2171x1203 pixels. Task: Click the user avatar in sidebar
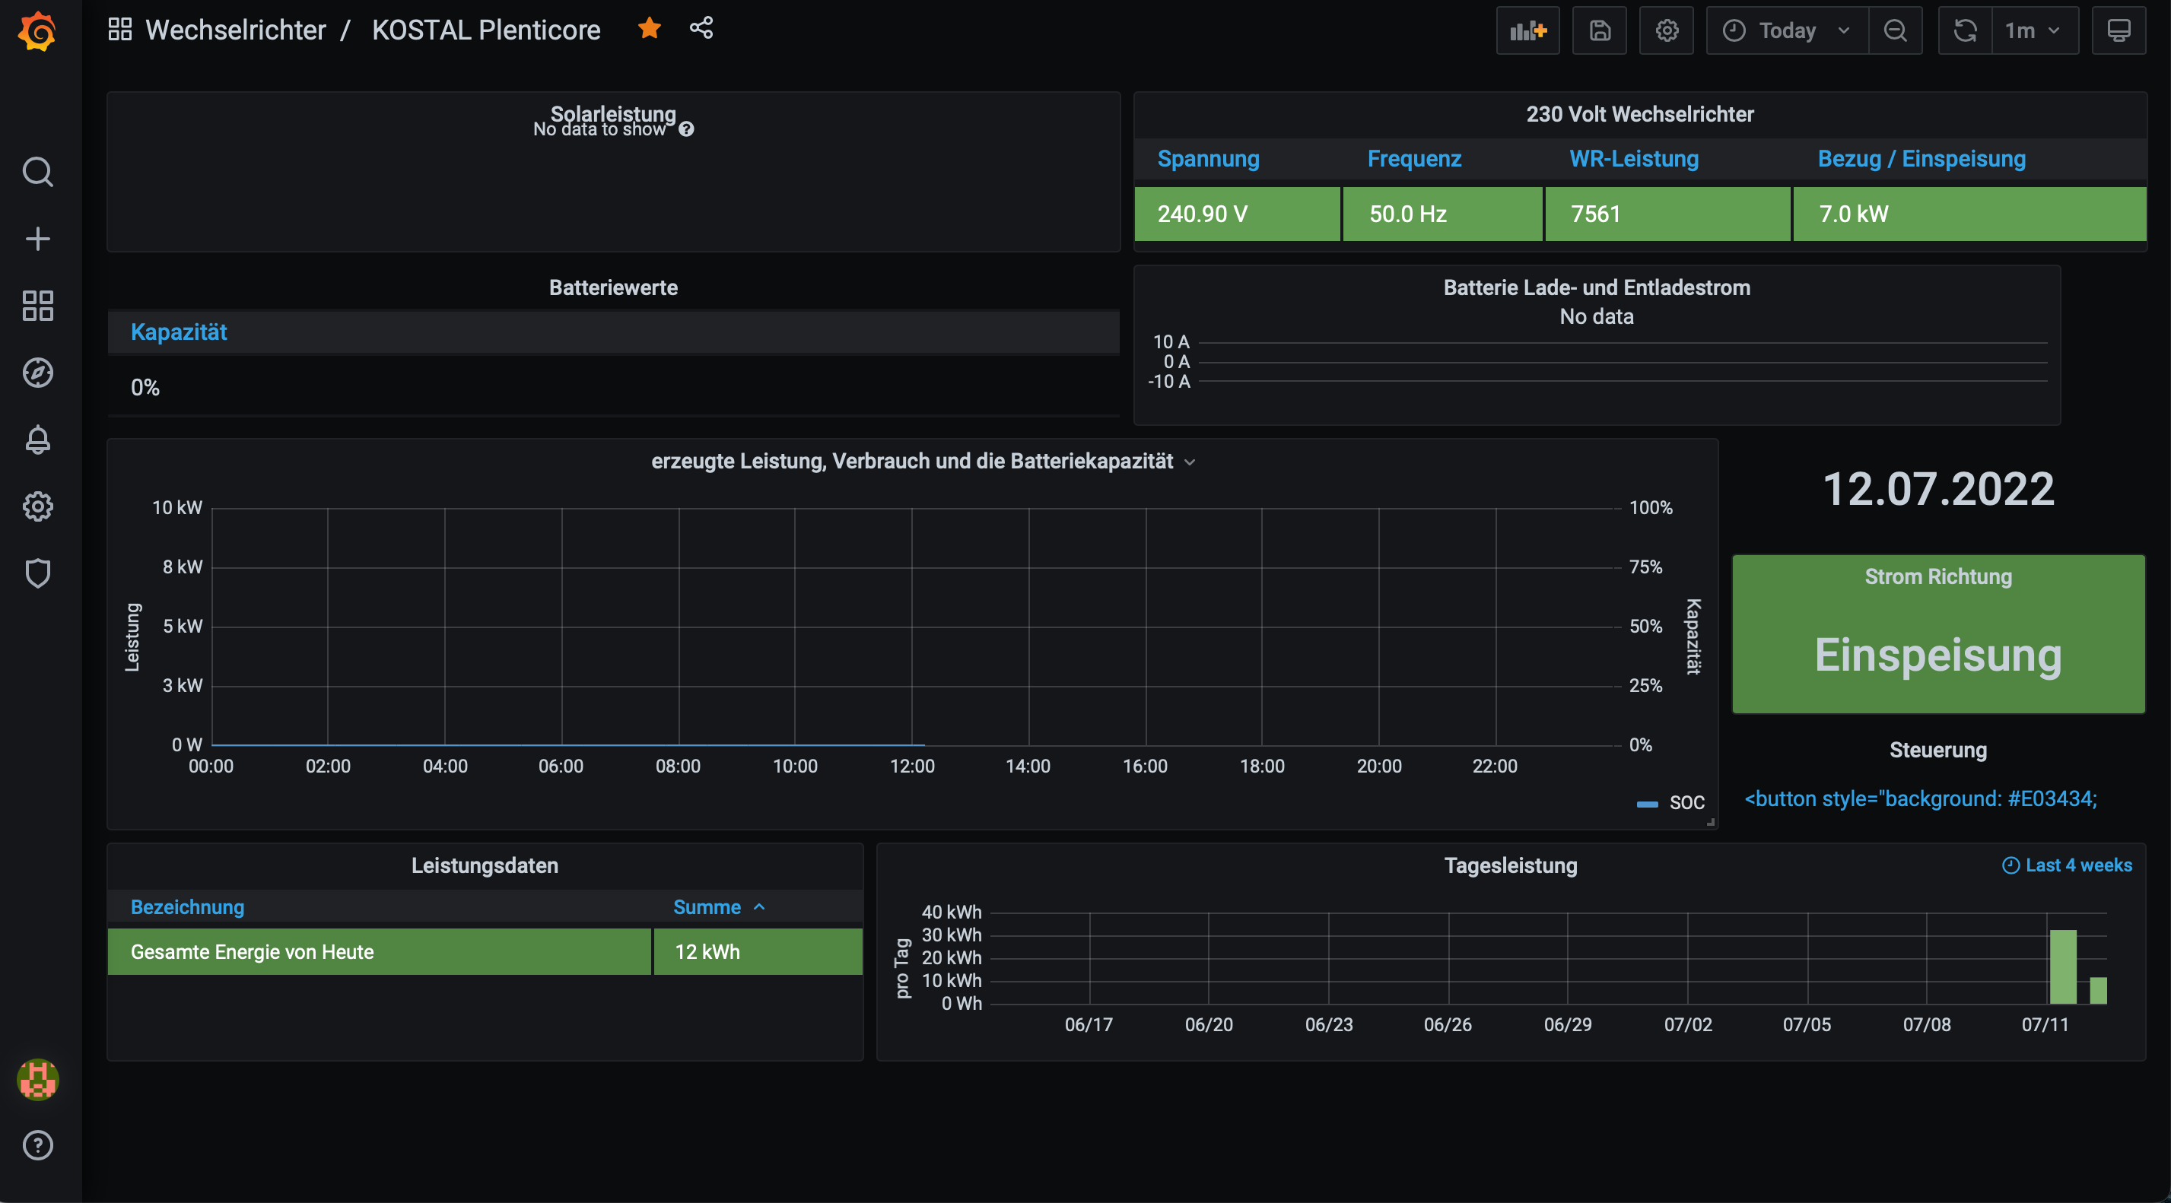pyautogui.click(x=37, y=1079)
